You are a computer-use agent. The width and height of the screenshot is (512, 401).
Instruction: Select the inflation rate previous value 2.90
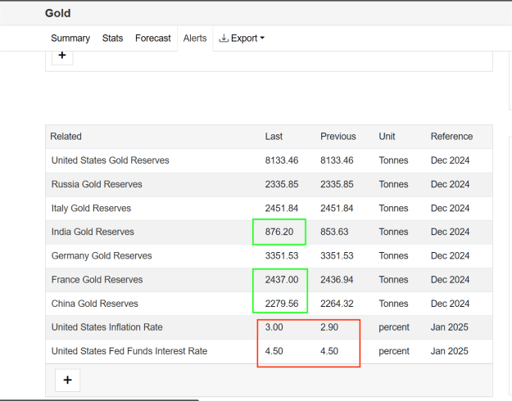click(329, 327)
